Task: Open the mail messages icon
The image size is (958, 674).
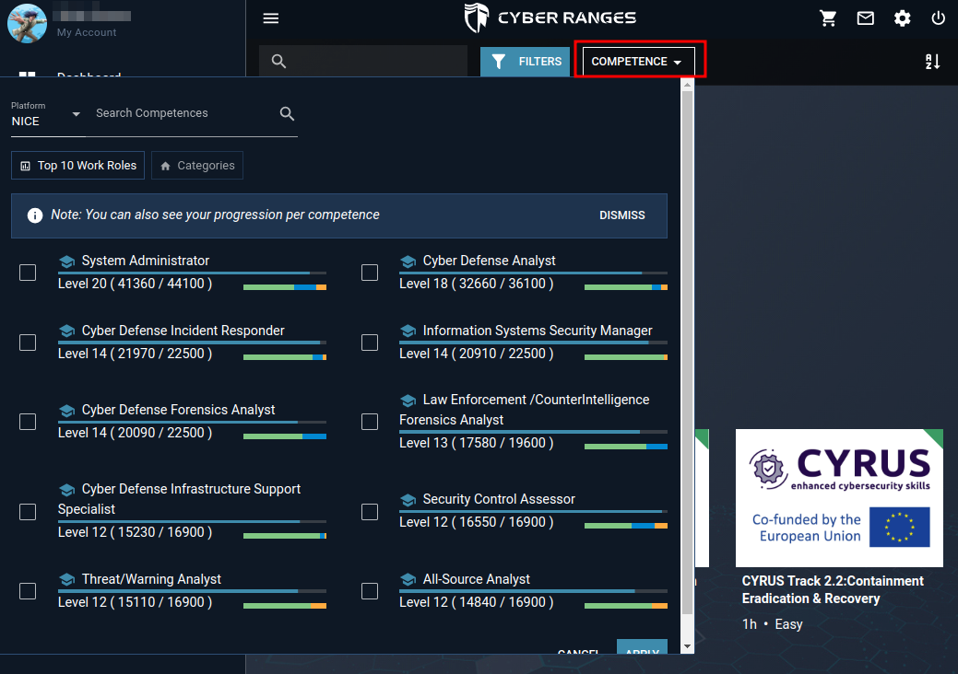Action: [x=865, y=18]
